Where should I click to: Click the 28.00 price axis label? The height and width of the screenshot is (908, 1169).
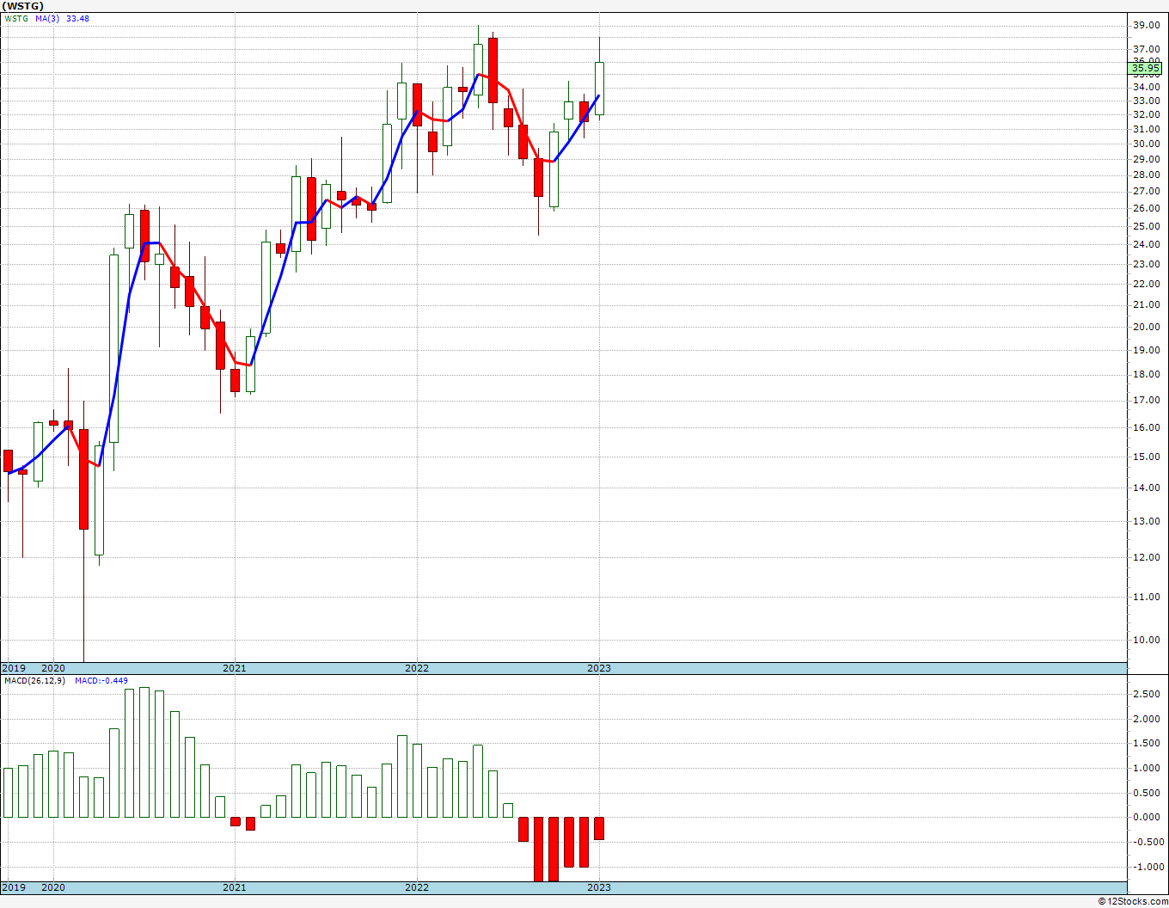pos(1147,175)
